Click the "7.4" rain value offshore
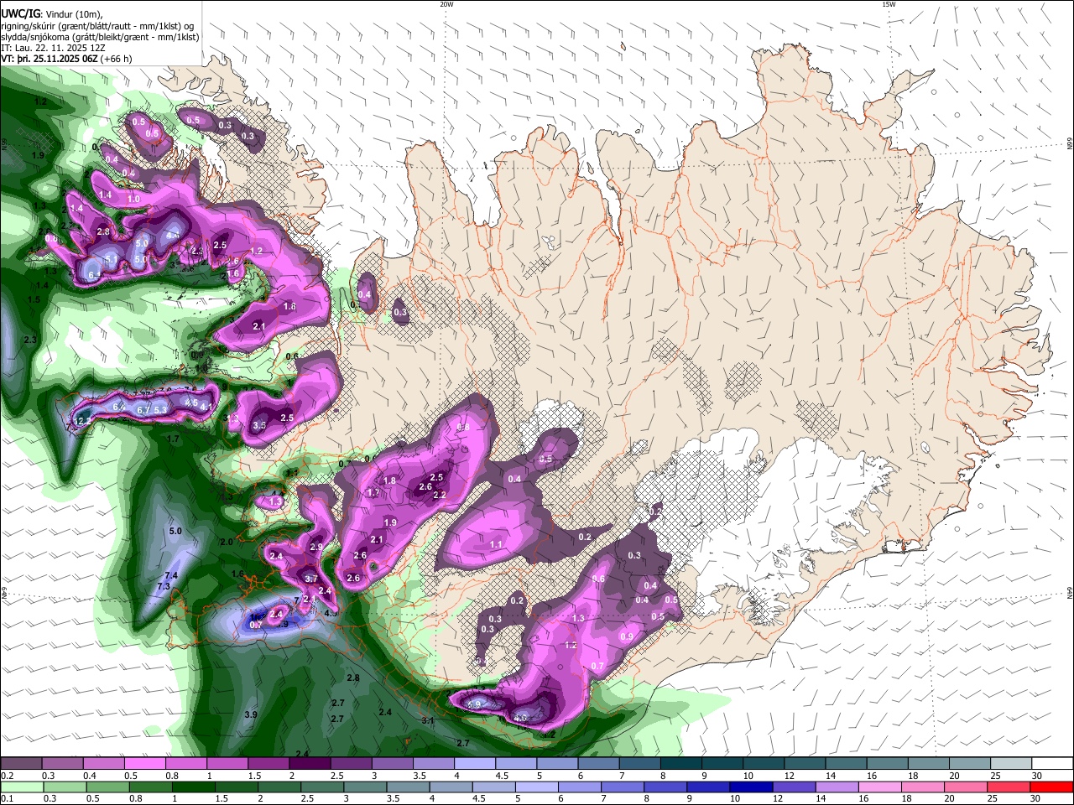1074x805 pixels. pos(171,575)
